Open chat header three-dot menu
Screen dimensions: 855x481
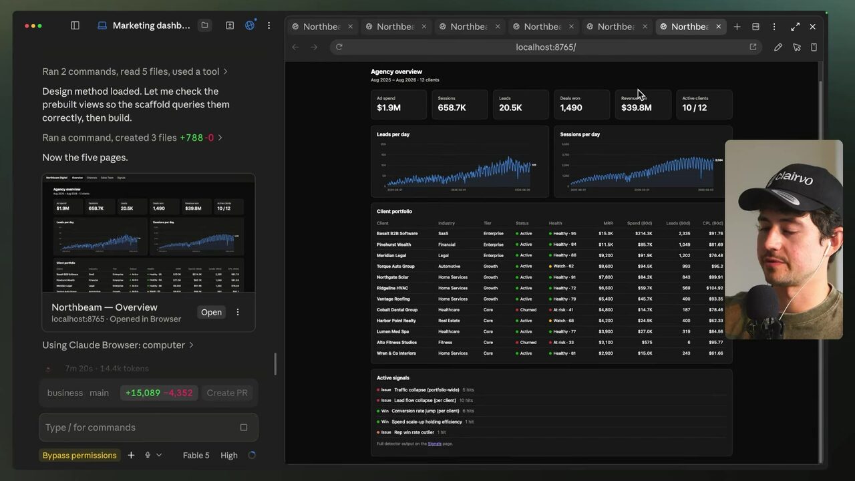pos(269,25)
